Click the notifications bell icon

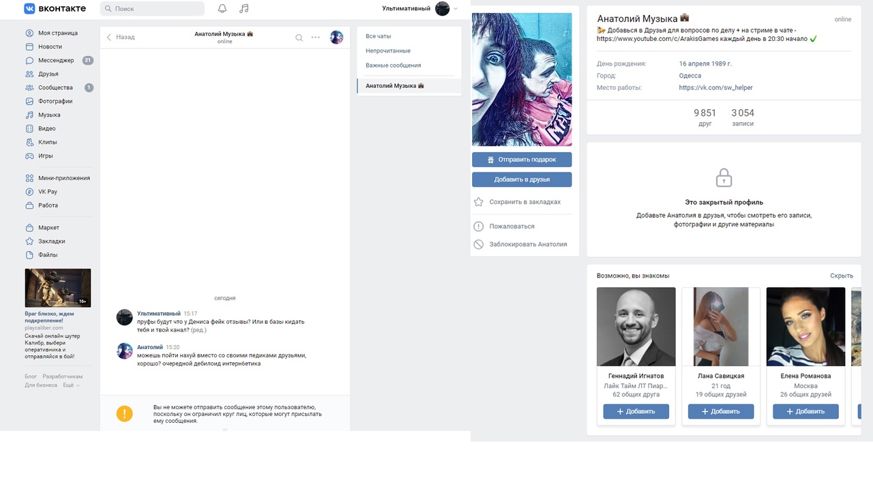pyautogui.click(x=222, y=9)
